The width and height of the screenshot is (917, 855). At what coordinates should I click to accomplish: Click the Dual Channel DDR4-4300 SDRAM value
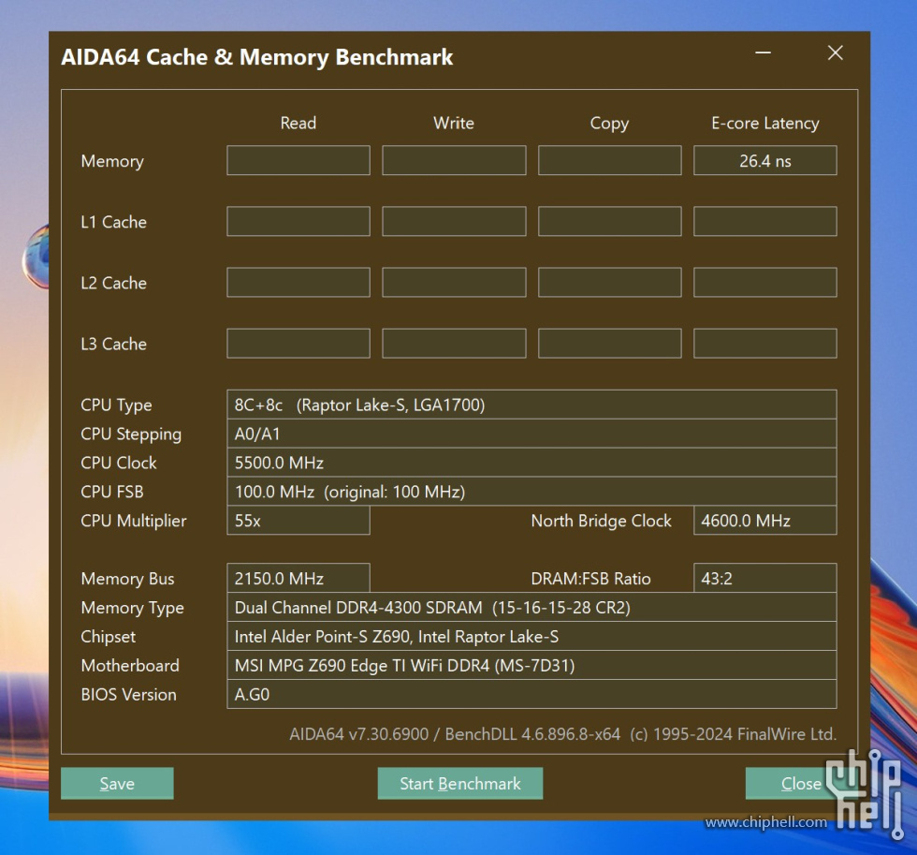click(531, 607)
